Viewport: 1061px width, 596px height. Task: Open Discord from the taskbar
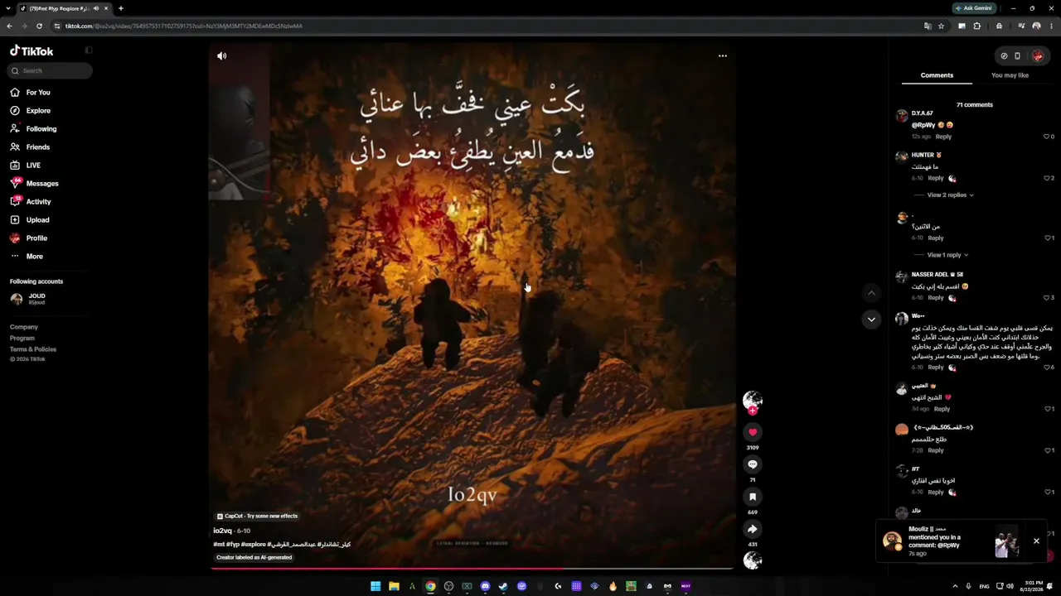point(485,586)
